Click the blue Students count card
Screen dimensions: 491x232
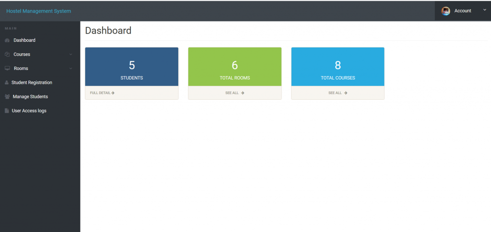[132, 67]
